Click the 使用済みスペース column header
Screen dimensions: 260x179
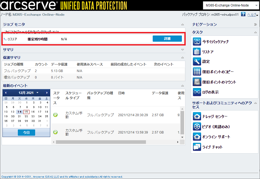[90, 64]
